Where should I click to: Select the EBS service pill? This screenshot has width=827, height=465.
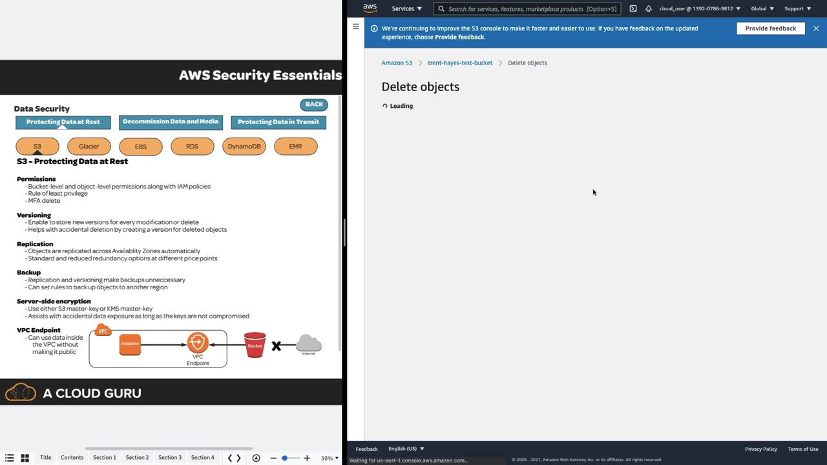click(x=141, y=147)
